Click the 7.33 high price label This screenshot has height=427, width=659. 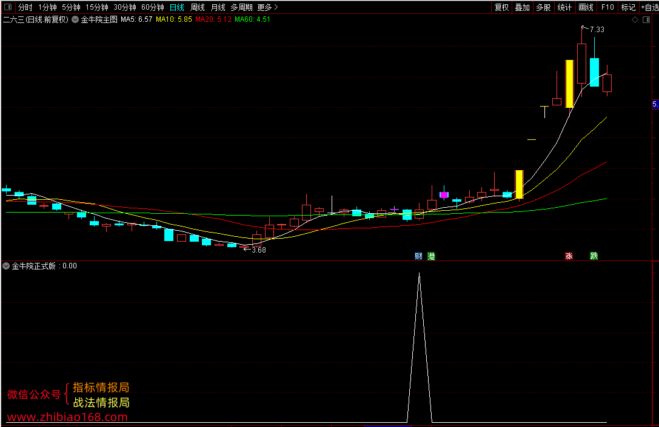click(x=597, y=30)
